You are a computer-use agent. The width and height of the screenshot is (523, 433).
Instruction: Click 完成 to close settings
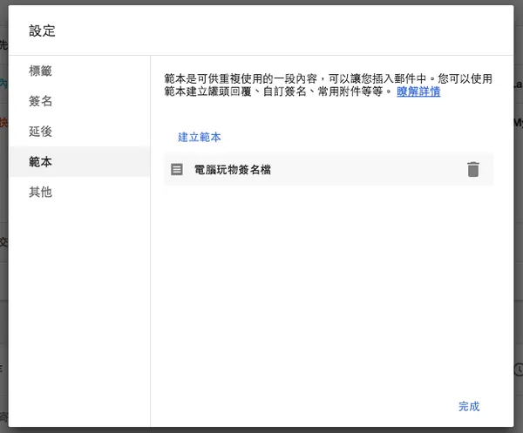[469, 406]
